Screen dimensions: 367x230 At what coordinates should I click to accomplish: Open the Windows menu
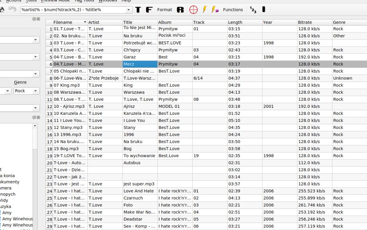click(108, 1)
